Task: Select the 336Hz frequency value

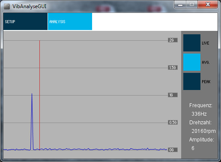Action: pos(199,114)
